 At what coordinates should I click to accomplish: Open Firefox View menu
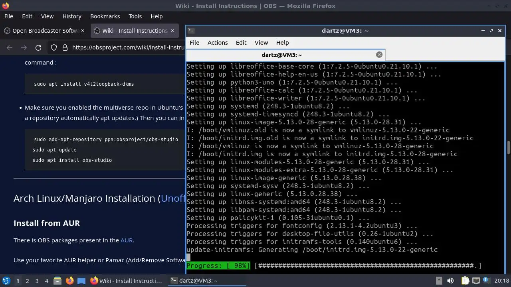point(47,16)
